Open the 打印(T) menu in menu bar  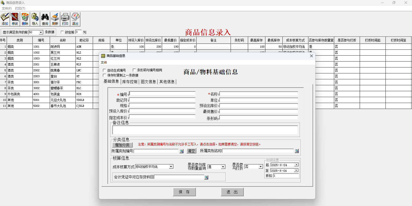tap(20, 8)
